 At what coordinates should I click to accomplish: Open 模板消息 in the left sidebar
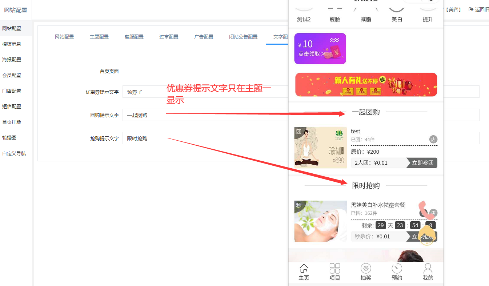click(16, 44)
